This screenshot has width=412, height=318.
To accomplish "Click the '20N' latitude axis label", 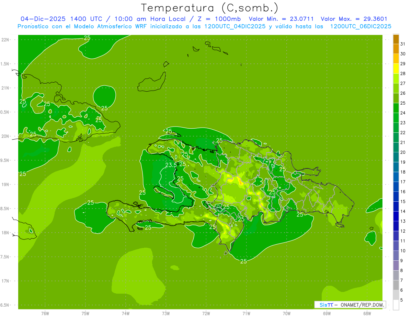I will [x=5, y=136].
